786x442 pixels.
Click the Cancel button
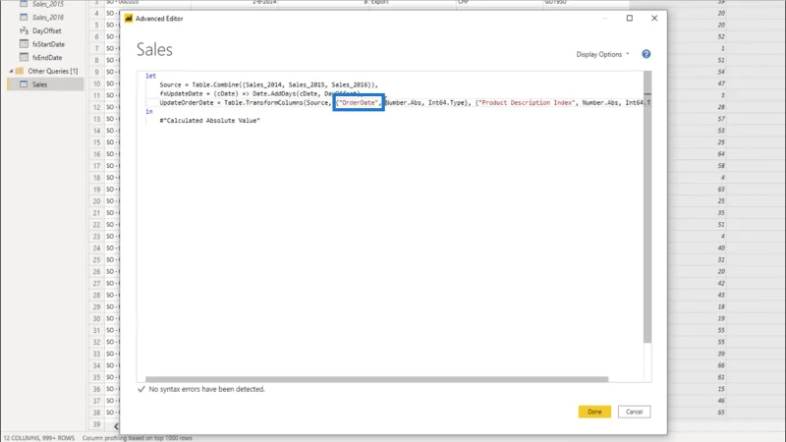pyautogui.click(x=634, y=412)
